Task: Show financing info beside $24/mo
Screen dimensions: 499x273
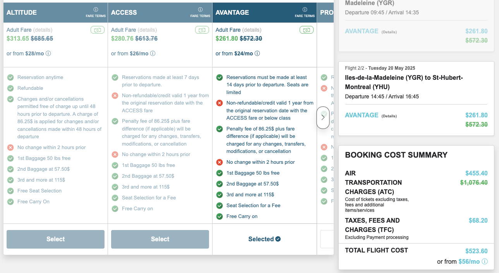Action: click(x=257, y=53)
